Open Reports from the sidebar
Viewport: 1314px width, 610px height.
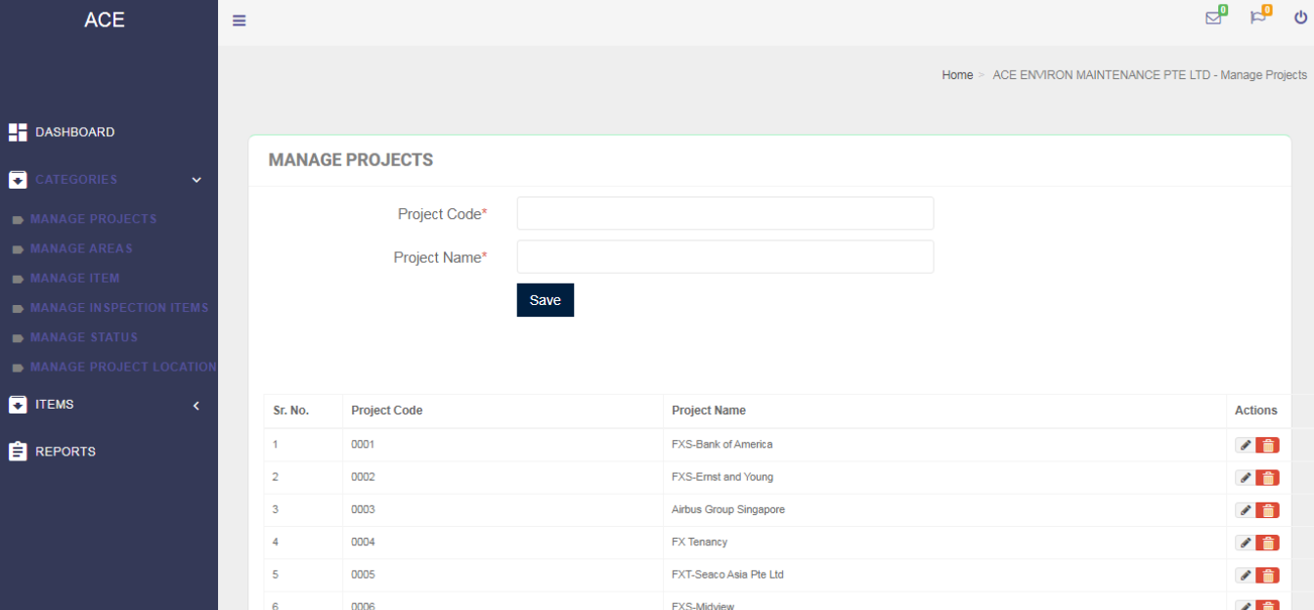point(65,452)
